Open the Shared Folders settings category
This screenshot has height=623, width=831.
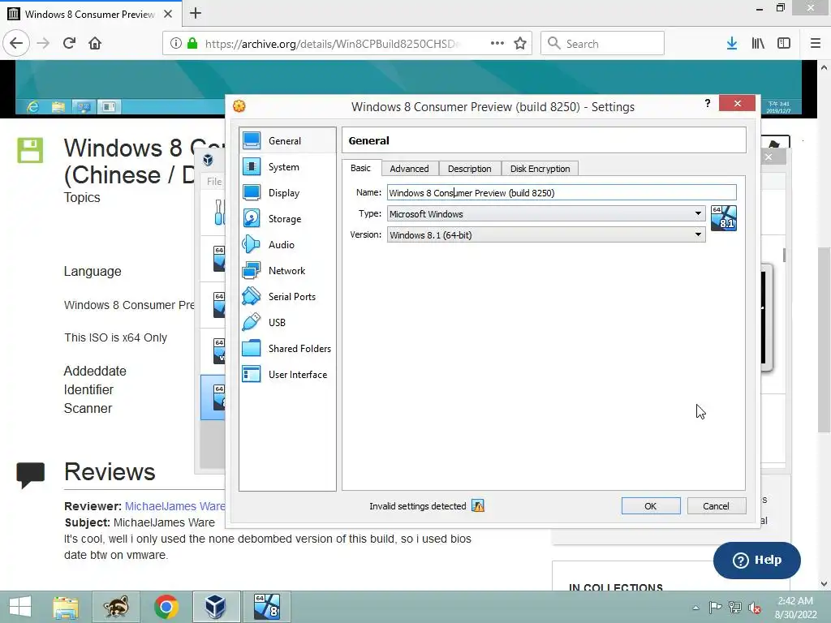tap(287, 349)
